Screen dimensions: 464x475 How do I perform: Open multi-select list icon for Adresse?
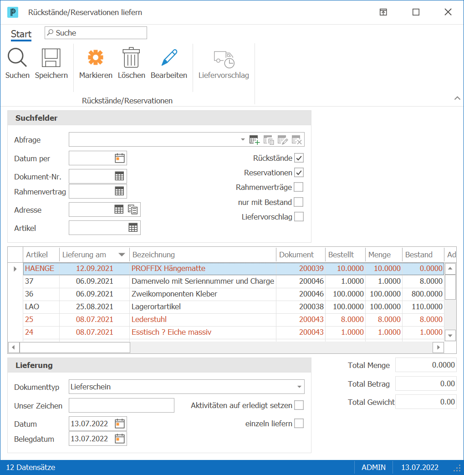(133, 209)
